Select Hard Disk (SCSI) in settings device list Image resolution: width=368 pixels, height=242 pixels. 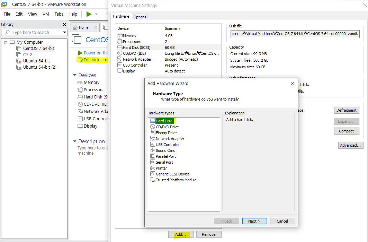point(169,47)
